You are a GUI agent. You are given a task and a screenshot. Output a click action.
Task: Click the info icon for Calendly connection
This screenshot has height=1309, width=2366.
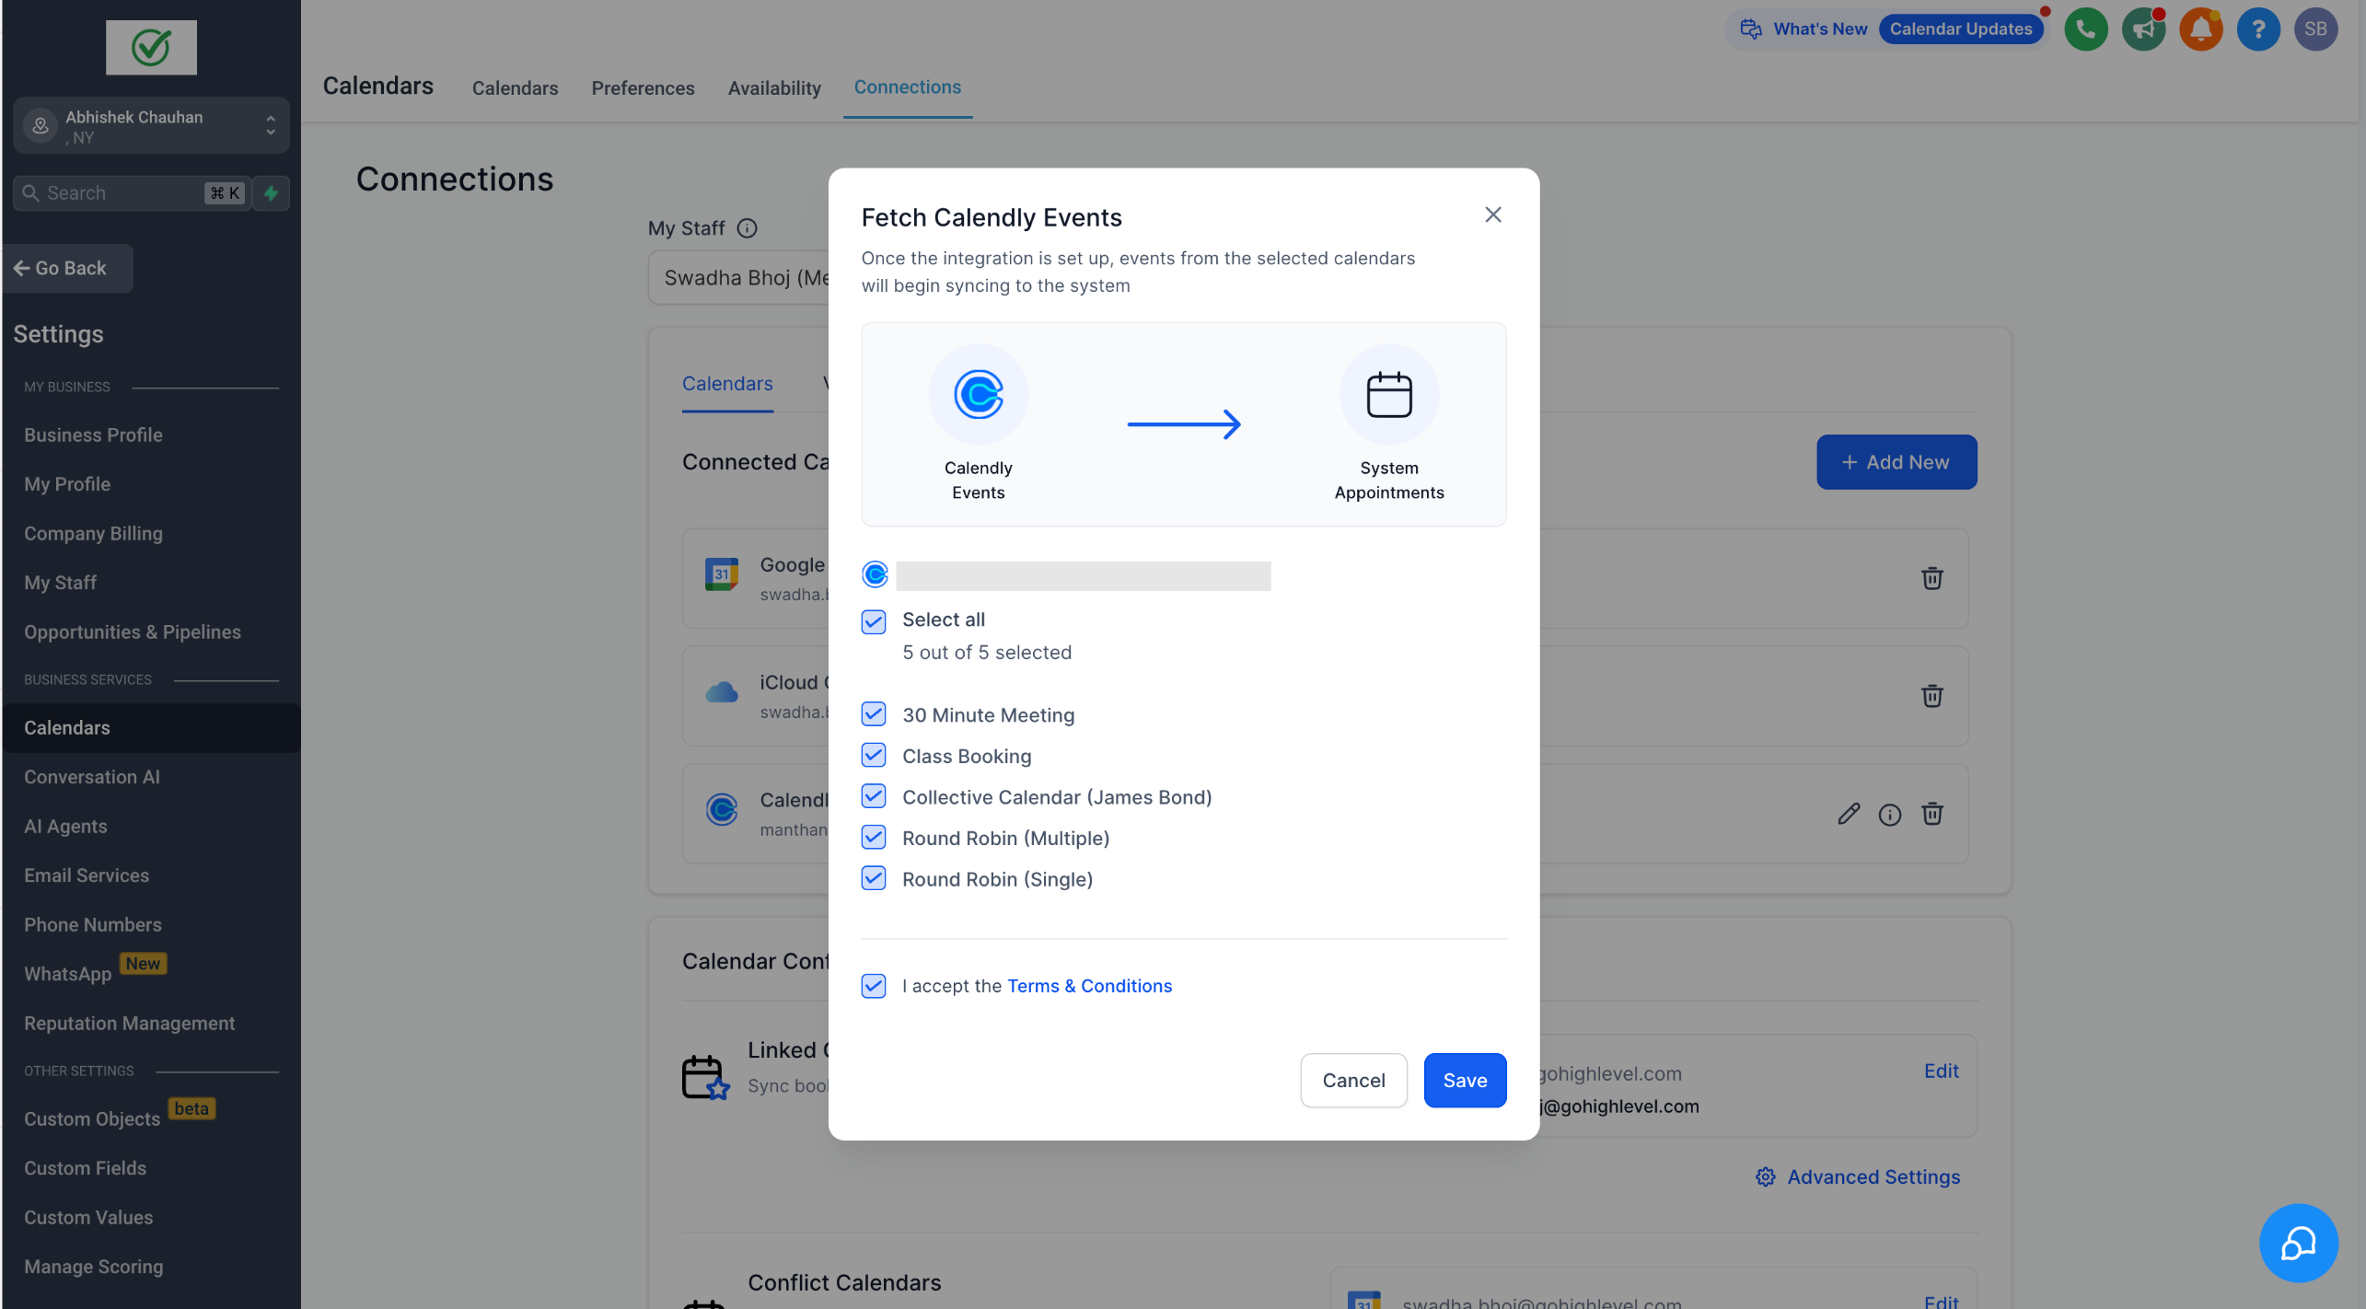[1891, 814]
